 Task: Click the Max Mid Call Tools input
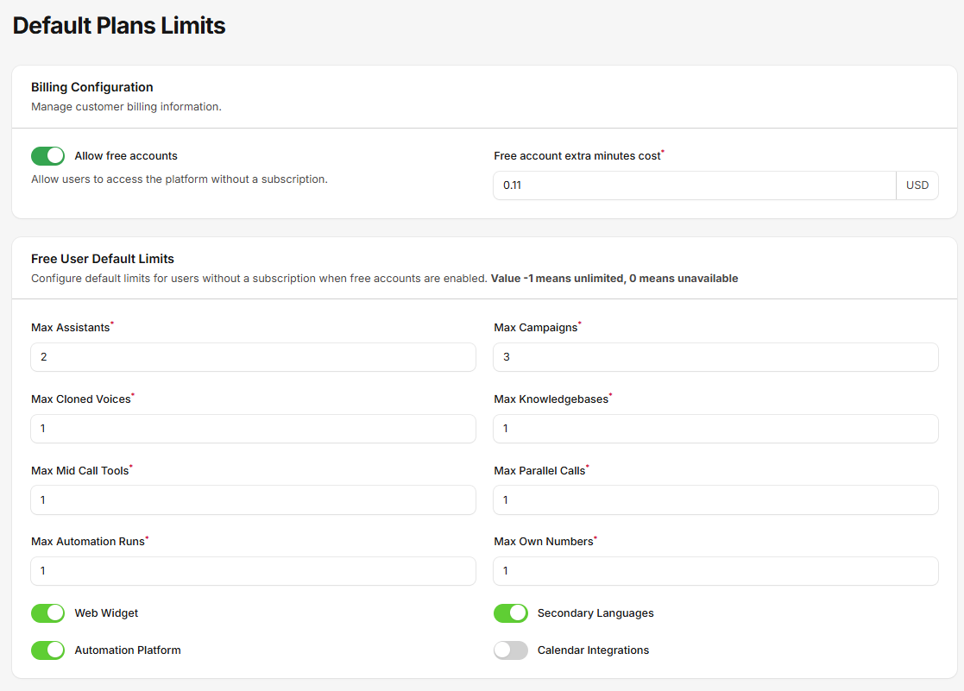pyautogui.click(x=253, y=499)
